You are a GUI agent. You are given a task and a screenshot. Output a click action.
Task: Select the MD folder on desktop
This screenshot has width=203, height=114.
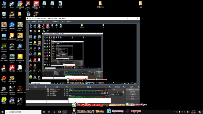(20, 15)
